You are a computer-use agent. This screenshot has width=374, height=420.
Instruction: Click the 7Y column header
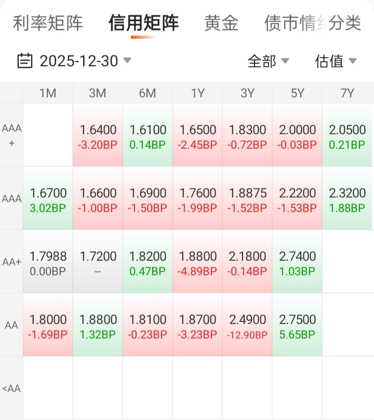pos(347,93)
